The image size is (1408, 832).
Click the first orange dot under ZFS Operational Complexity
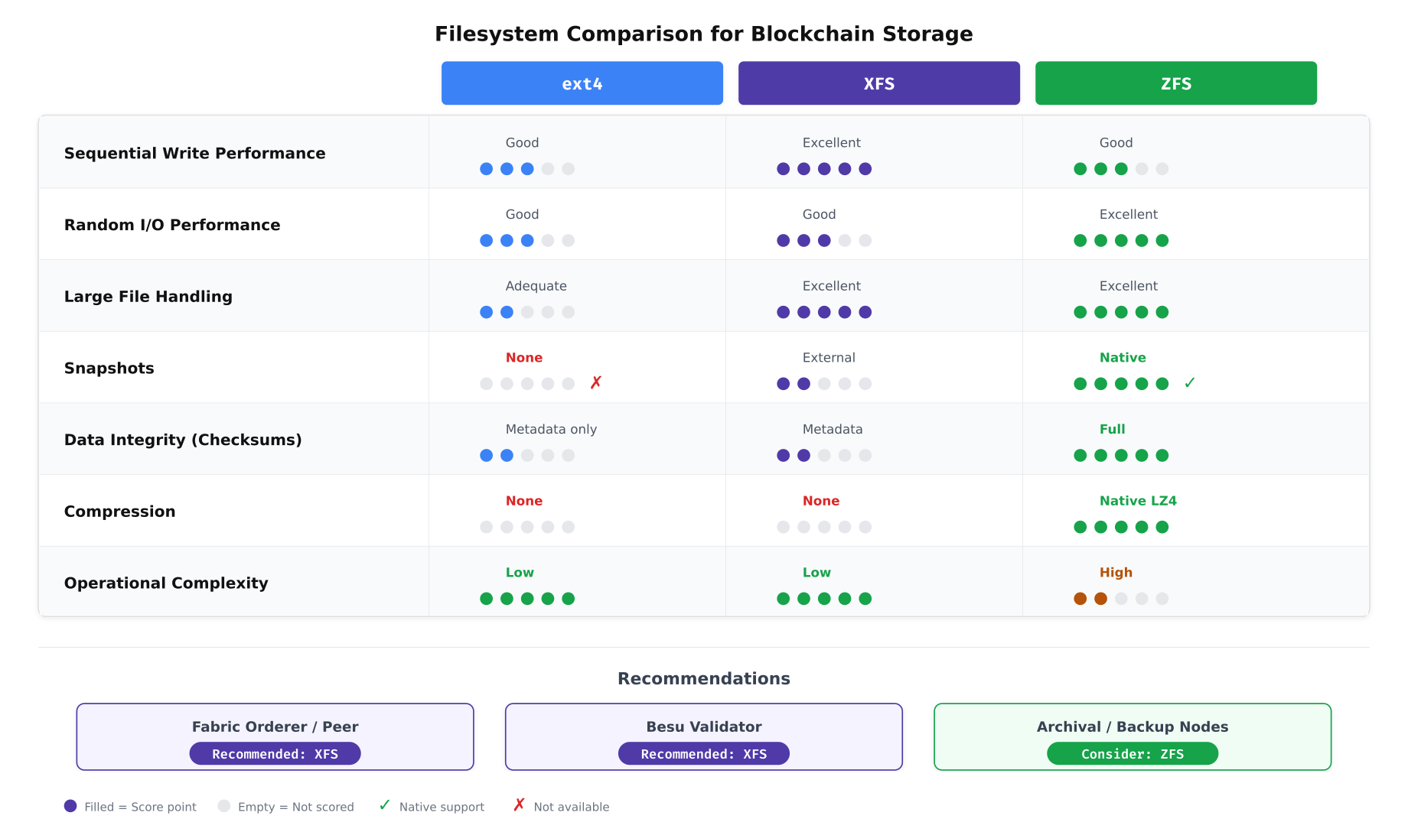tap(1080, 599)
